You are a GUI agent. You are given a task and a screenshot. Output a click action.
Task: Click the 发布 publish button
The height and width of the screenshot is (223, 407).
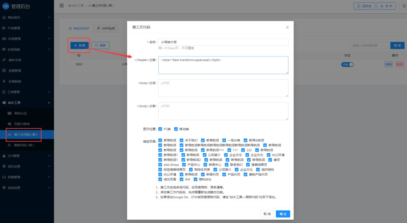(386, 6)
